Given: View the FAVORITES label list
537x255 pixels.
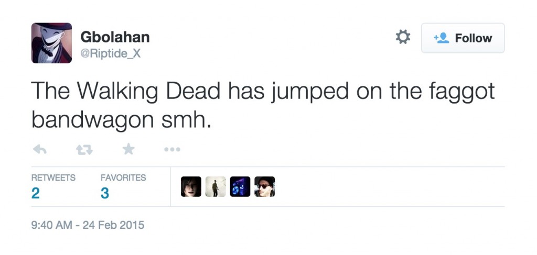Looking at the screenshot, I should pos(123,178).
